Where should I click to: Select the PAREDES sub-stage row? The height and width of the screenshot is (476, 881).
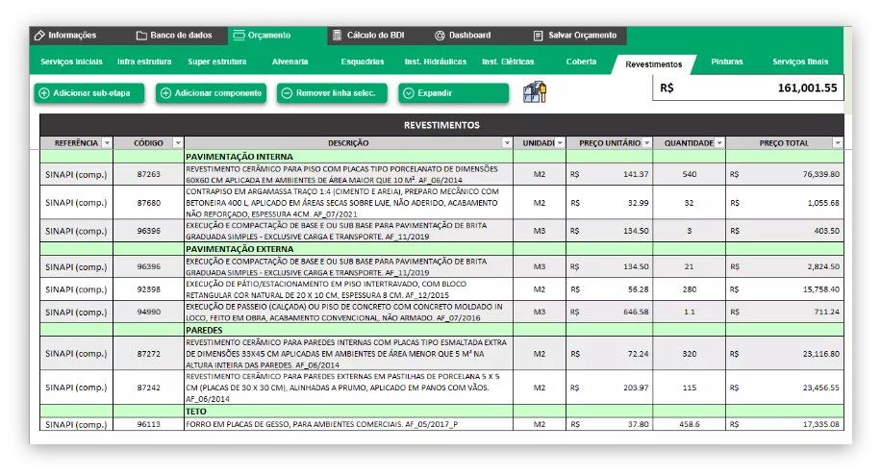tap(441, 330)
